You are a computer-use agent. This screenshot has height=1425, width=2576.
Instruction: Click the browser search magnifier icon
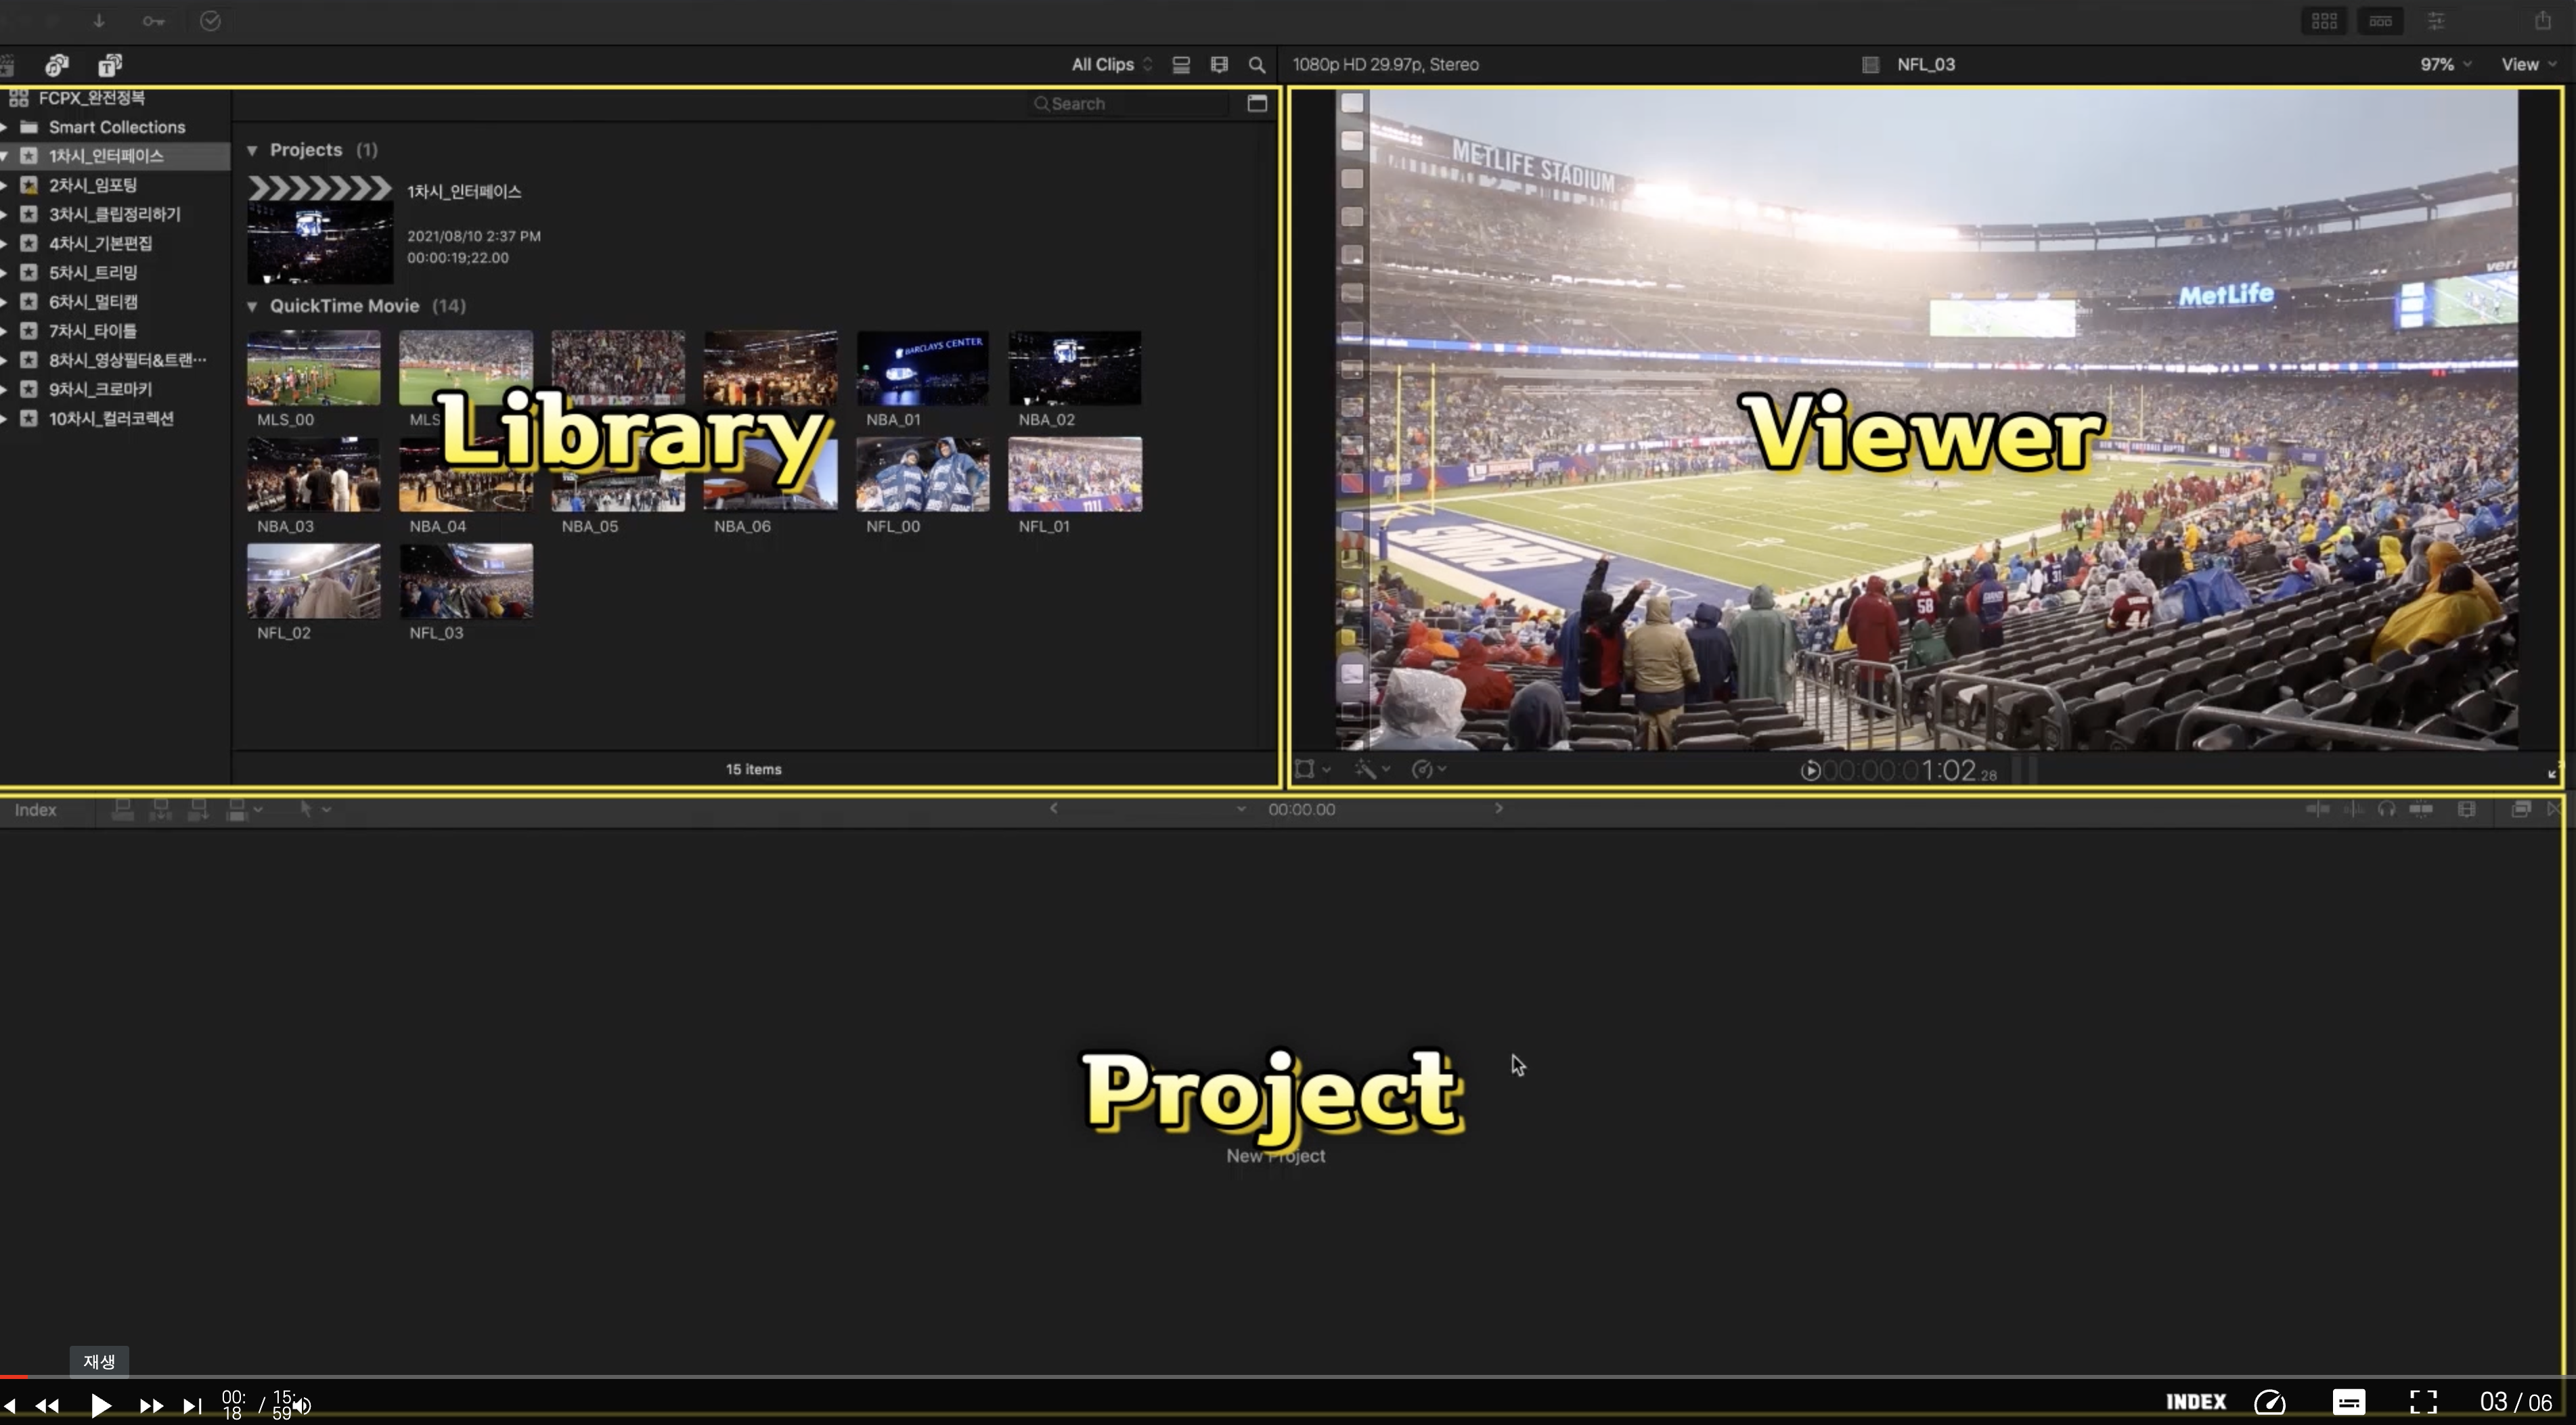click(1257, 65)
